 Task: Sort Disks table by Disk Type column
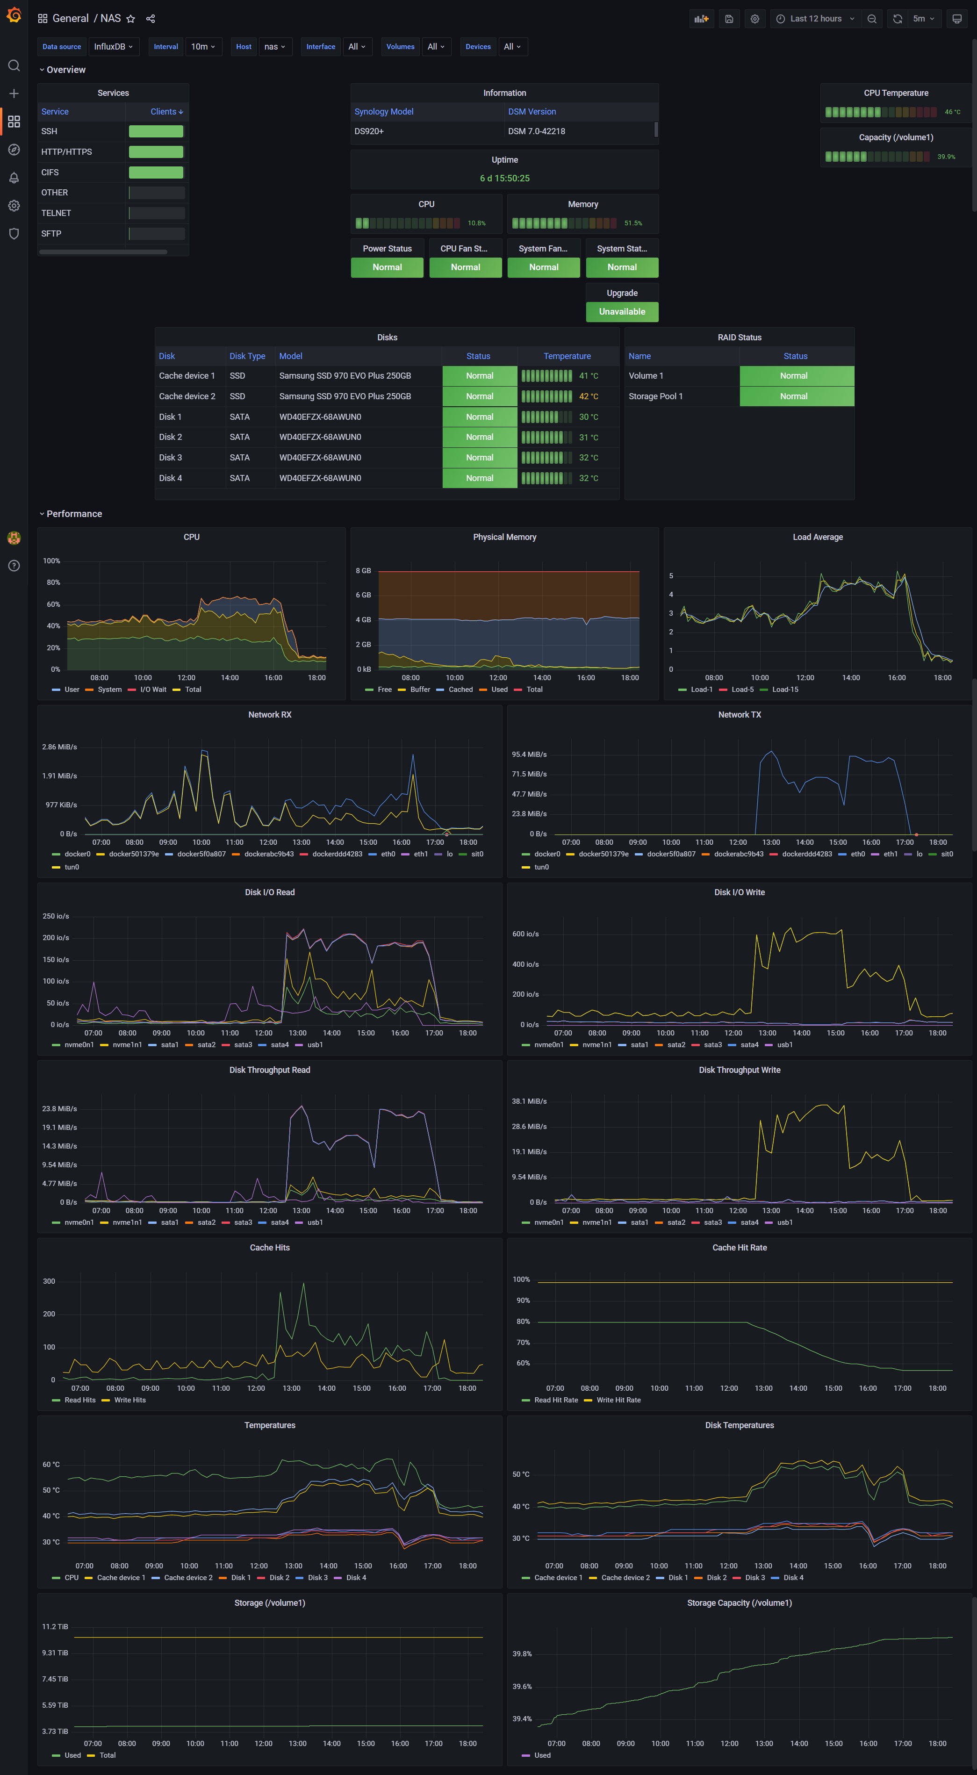pos(247,356)
